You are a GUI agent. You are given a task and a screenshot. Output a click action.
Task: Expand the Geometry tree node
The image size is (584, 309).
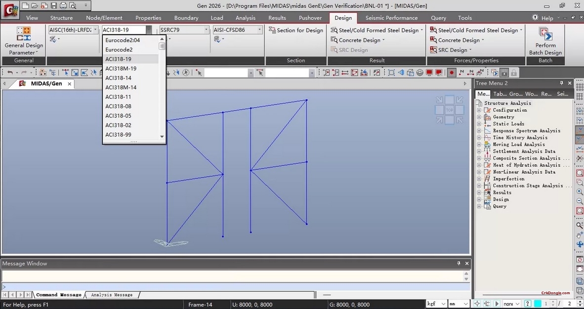point(479,117)
